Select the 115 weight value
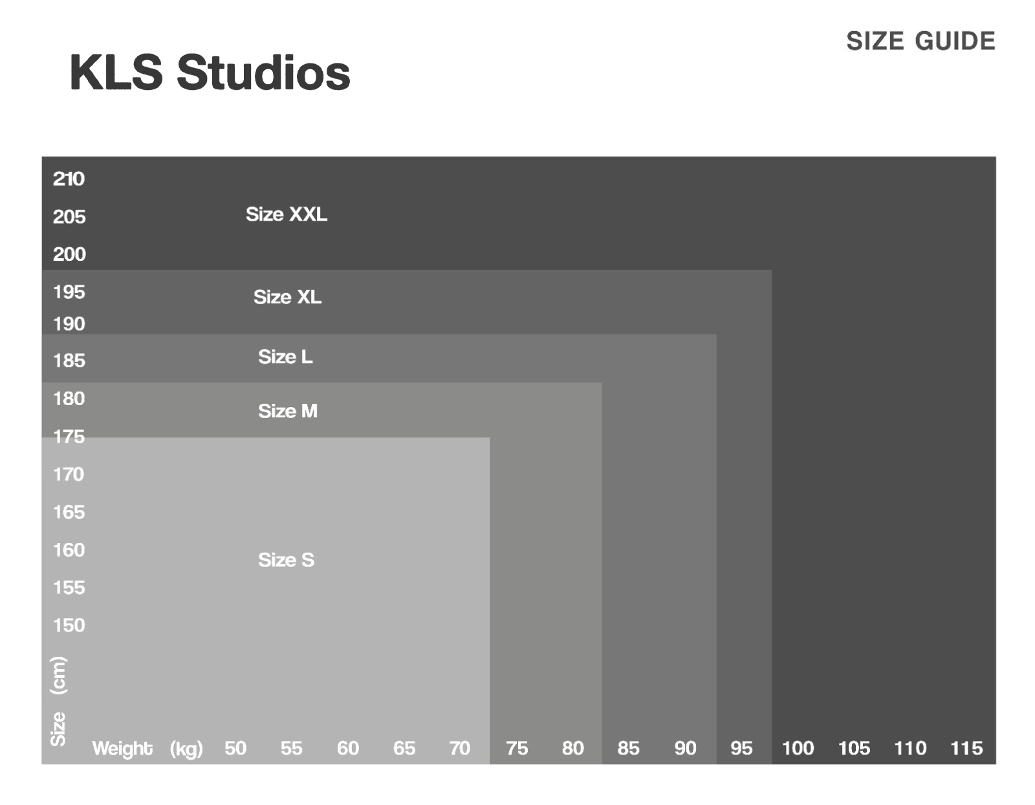The width and height of the screenshot is (1035, 805). [966, 748]
